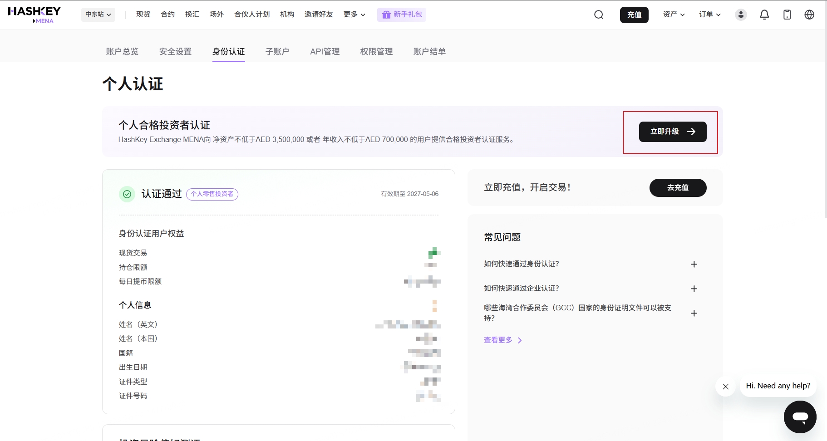Image resolution: width=827 pixels, height=441 pixels.
Task: Click the 'Hi. Need any help?' message bubble
Action: coord(778,386)
